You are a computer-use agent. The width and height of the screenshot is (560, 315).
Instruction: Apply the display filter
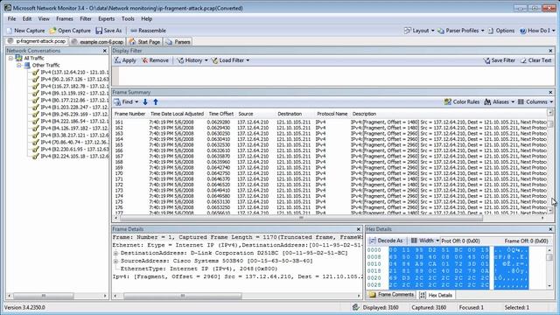pos(125,60)
